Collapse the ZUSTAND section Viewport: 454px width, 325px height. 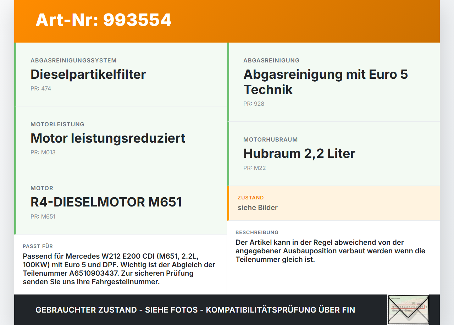[x=251, y=197]
